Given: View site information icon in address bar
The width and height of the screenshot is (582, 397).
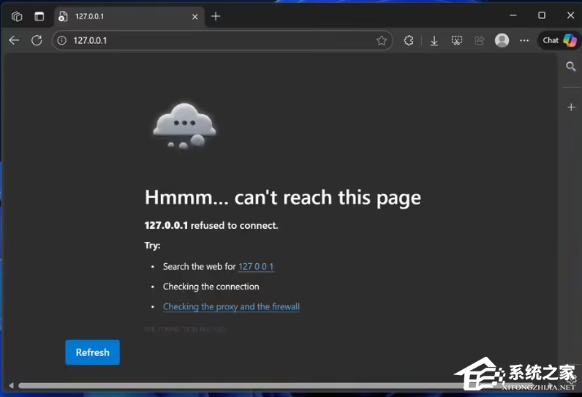Looking at the screenshot, I should pyautogui.click(x=62, y=40).
